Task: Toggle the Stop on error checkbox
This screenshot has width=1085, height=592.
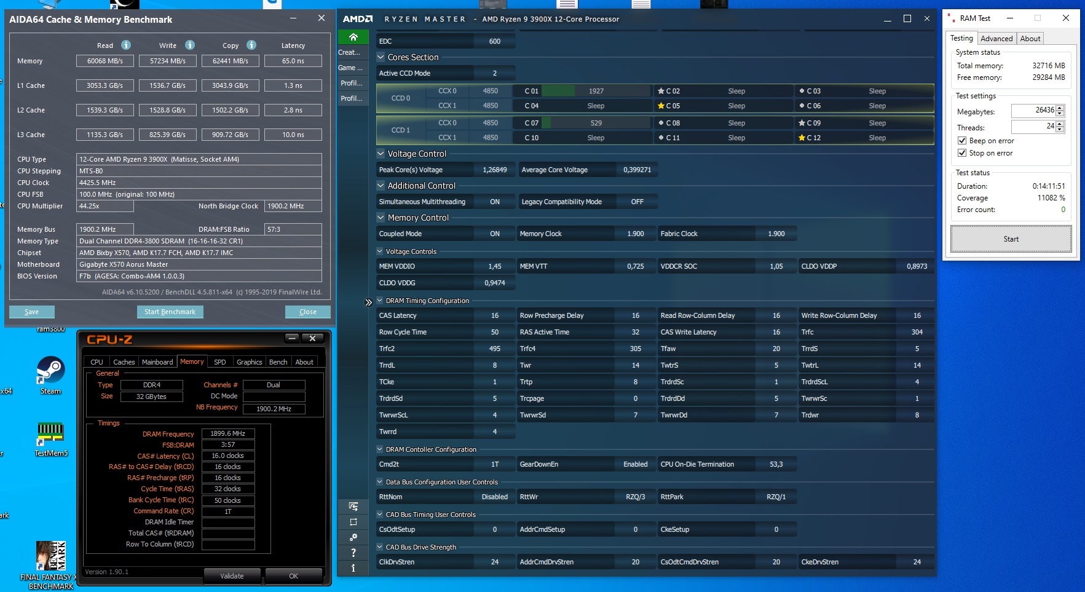Action: (x=962, y=153)
